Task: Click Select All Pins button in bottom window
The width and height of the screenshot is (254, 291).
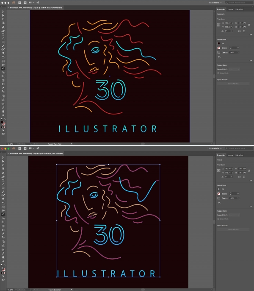Action: point(233,229)
